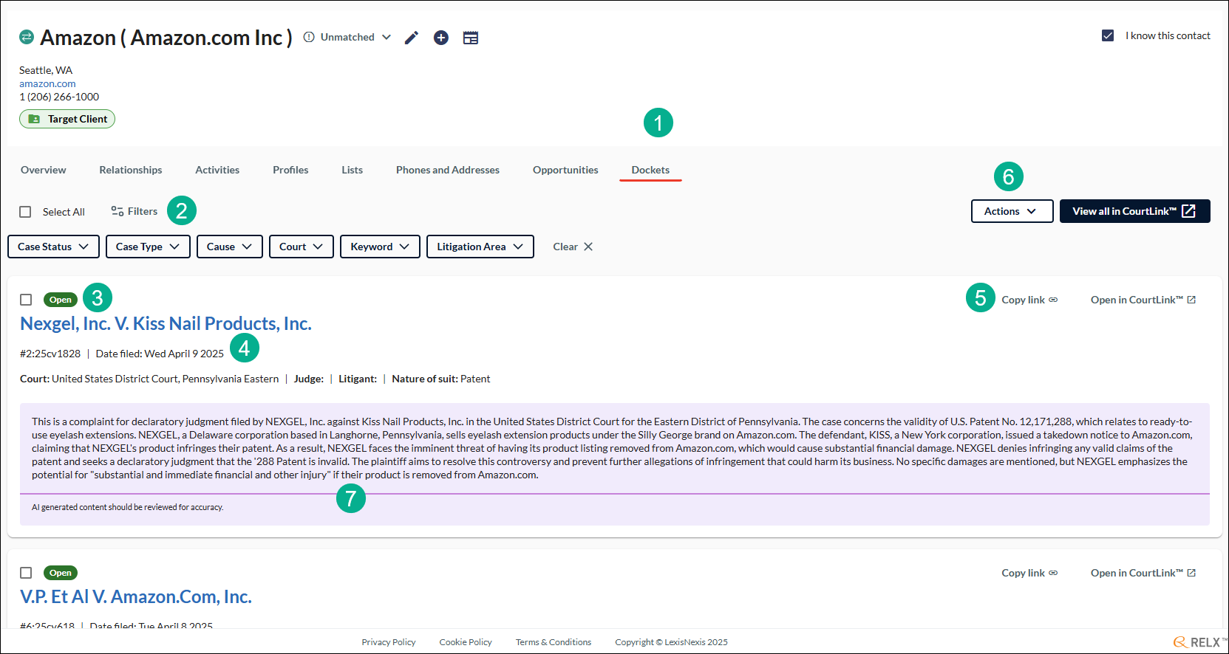Switch to the Relationships tab
Screen dimensions: 1229x654
pyautogui.click(x=131, y=170)
